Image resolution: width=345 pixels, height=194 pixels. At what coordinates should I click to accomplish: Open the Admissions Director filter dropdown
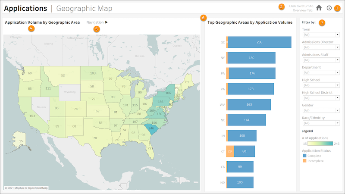[320, 47]
